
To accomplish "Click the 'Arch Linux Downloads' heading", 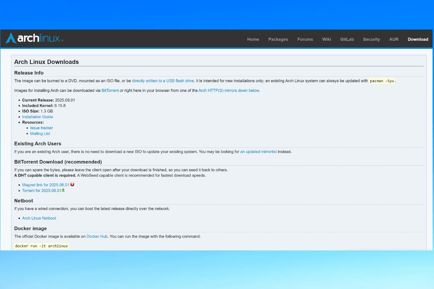I will [46, 62].
